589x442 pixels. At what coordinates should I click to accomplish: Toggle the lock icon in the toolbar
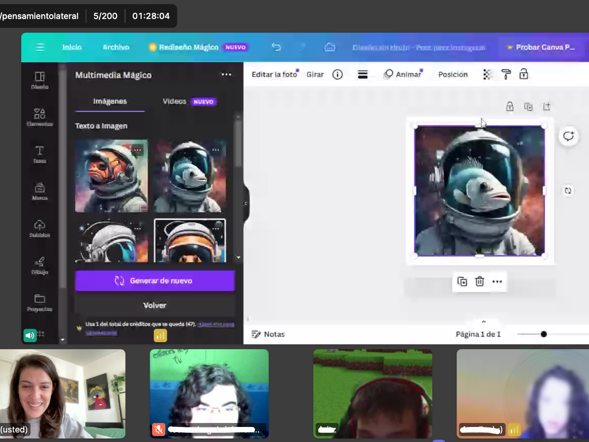[x=524, y=74]
